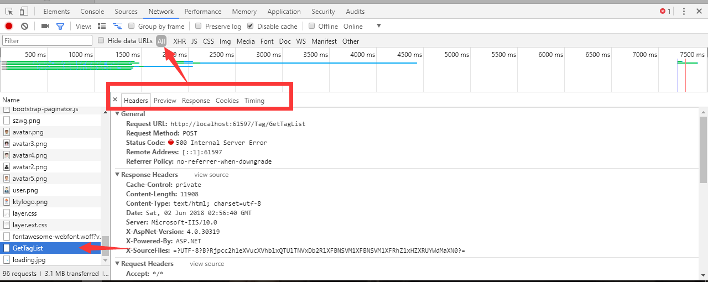
Task: Filter requests by Other
Action: coord(351,41)
